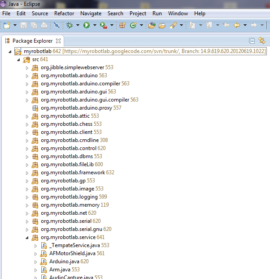This screenshot has width=270, height=279.
Task: Expand the Arduino.java file node
Action: pos(35,262)
